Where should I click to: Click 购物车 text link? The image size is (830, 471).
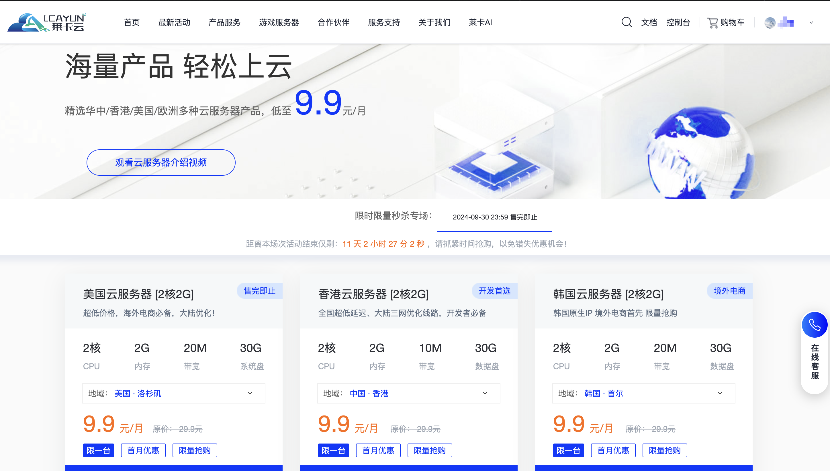[733, 22]
